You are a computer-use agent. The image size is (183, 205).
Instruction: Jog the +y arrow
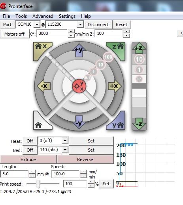79,50
